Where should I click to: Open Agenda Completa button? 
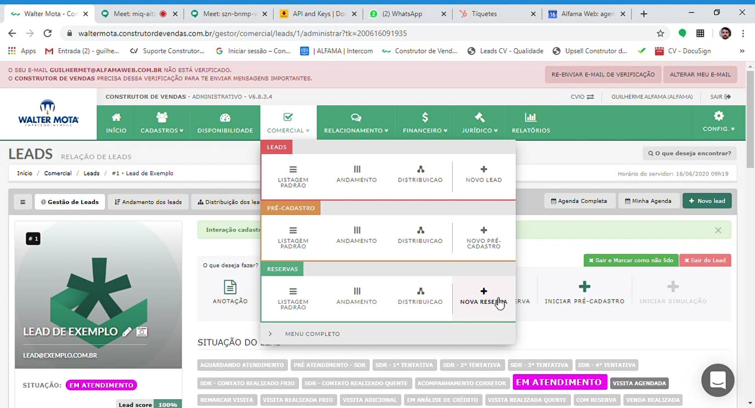pos(579,201)
